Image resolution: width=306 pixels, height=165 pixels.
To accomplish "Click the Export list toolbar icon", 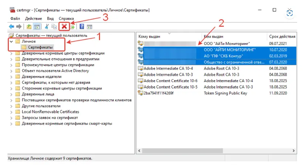I will point(72,27).
